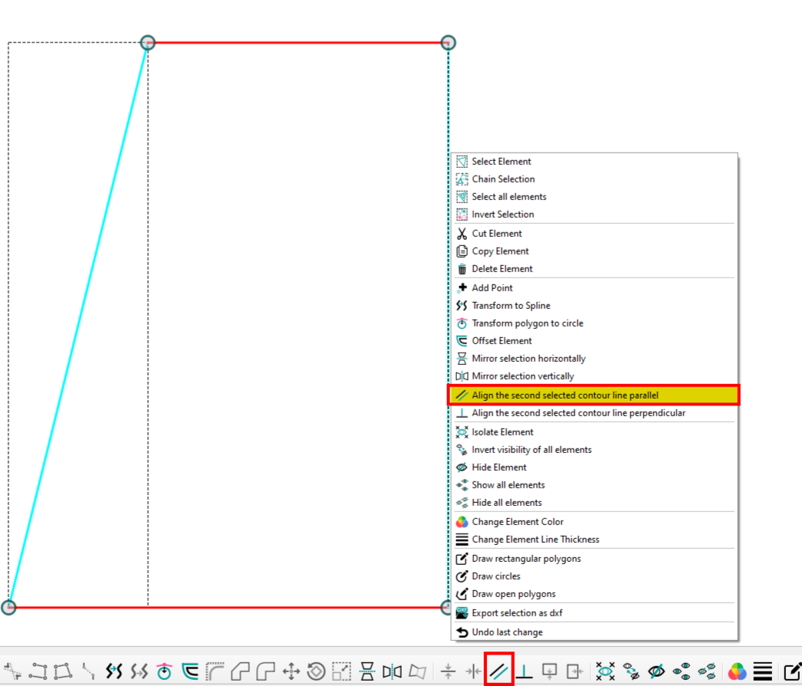Click the polygon-to-circle icon in the toolbar
The image size is (802, 686).
click(164, 671)
